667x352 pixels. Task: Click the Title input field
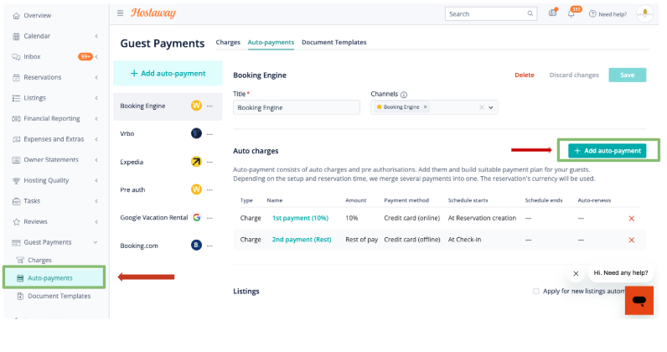[x=297, y=107]
